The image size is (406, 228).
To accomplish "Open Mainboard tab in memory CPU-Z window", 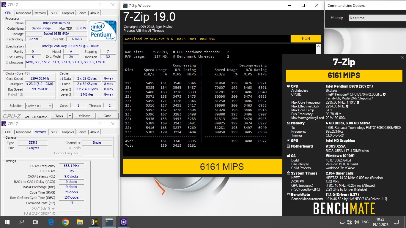I will click(23, 132).
